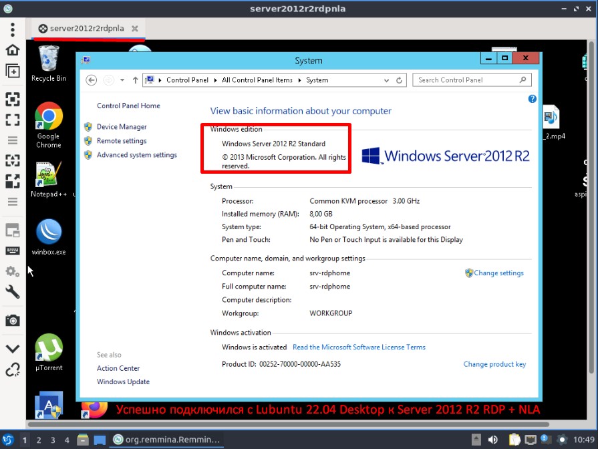Click product ID text 00252-70000-00000-AA535
This screenshot has width=598, height=449.
[x=300, y=364]
